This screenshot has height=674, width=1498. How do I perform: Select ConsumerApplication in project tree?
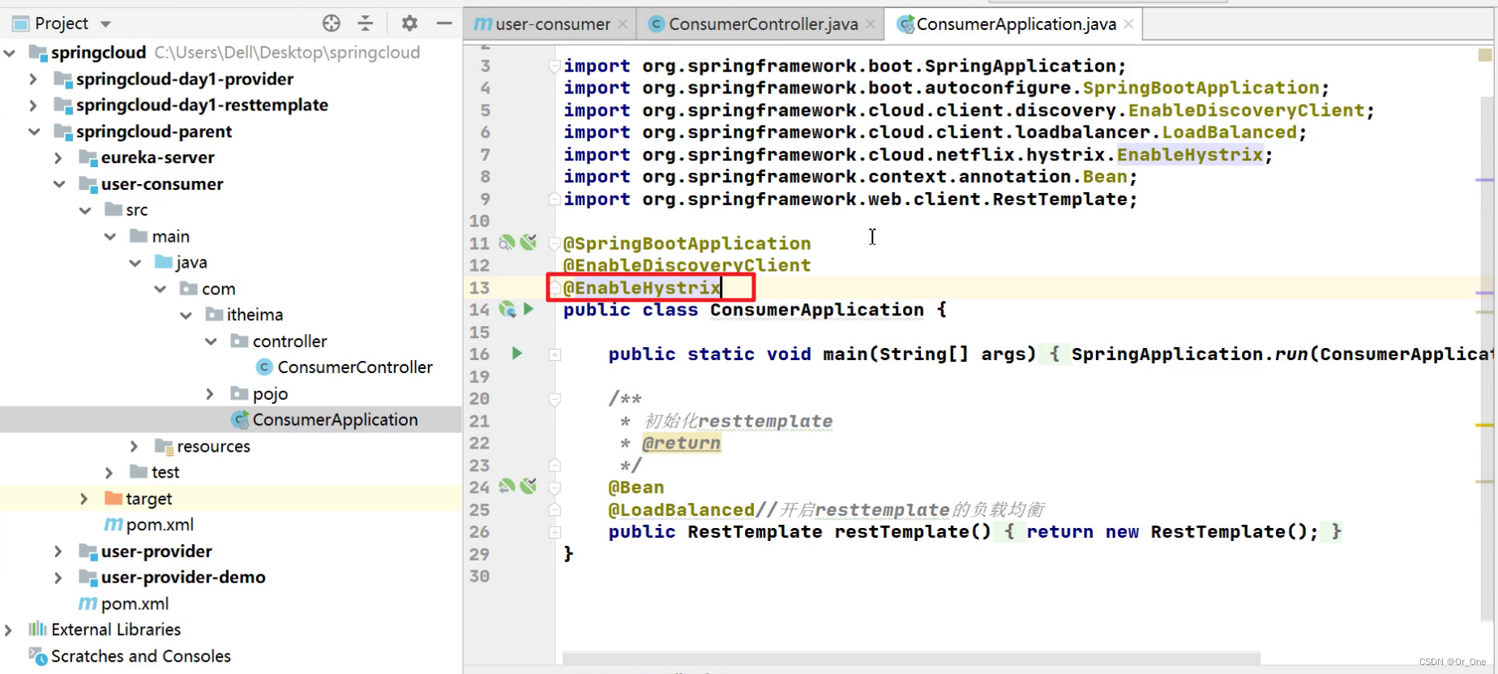[335, 419]
